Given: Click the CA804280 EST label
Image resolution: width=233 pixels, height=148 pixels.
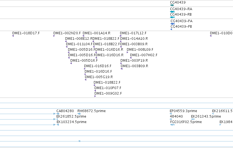Looking at the screenshot, I should 65,111.
